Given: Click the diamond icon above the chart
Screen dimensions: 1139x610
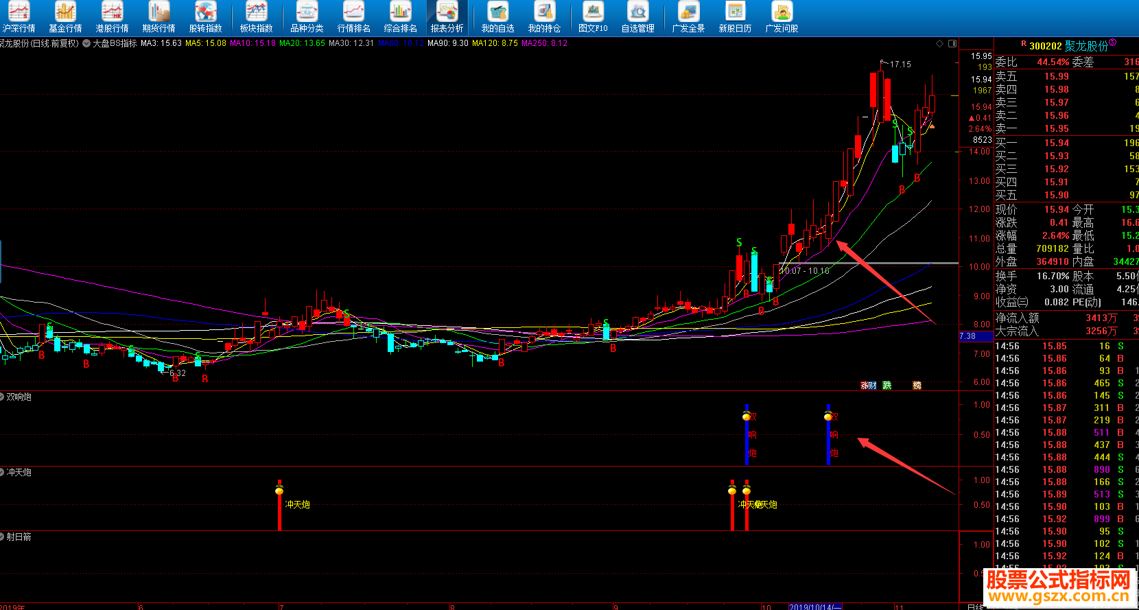Looking at the screenshot, I should click(x=939, y=43).
